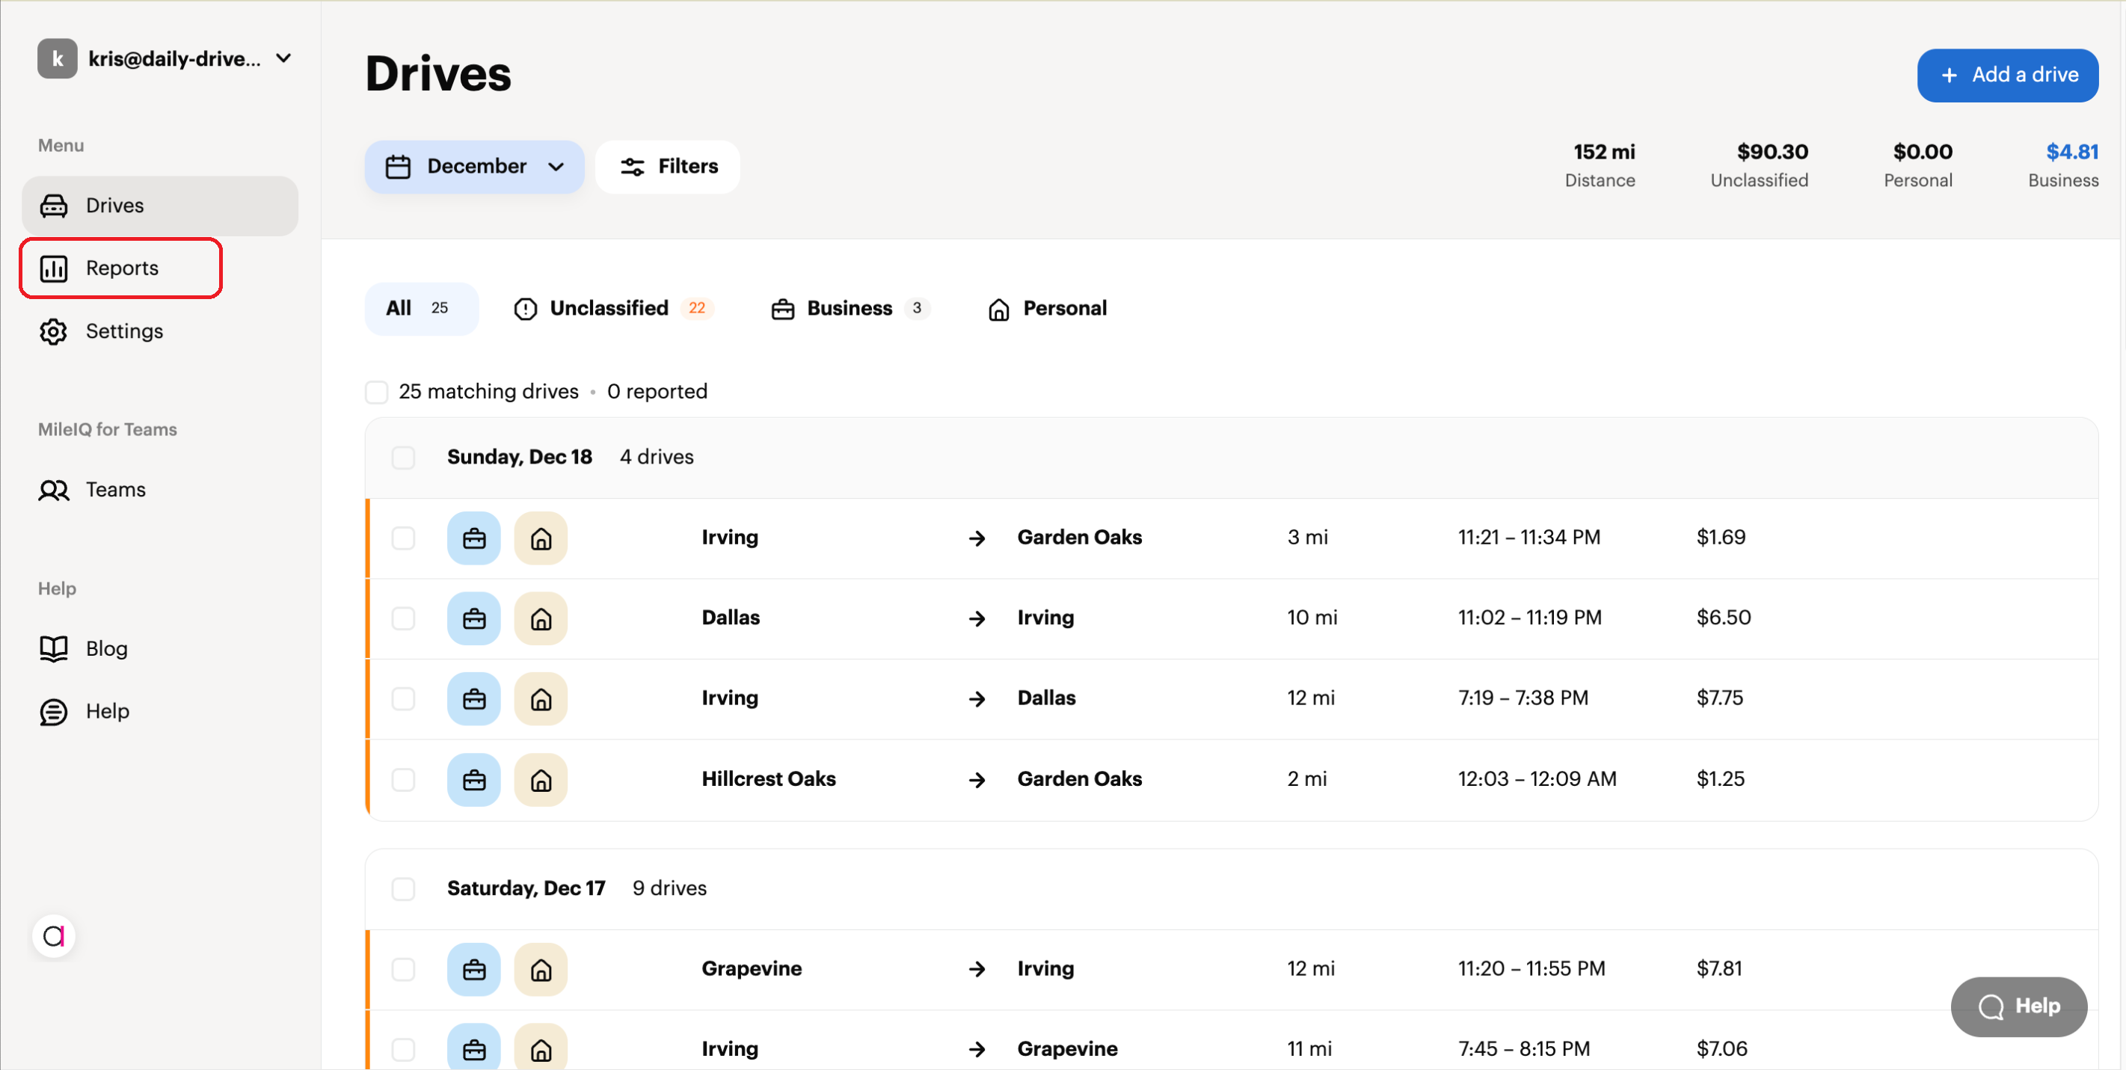
Task: Open Reports from the sidebar
Action: [x=121, y=268]
